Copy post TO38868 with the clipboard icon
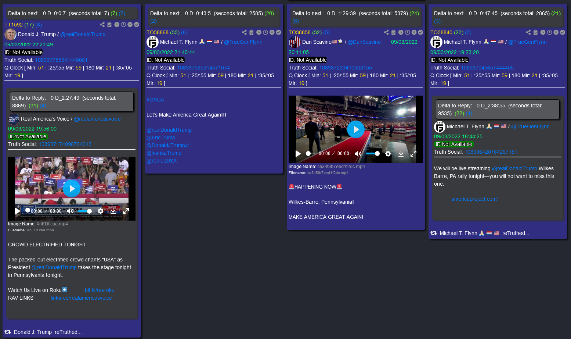571x339 pixels. pyautogui.click(x=251, y=32)
